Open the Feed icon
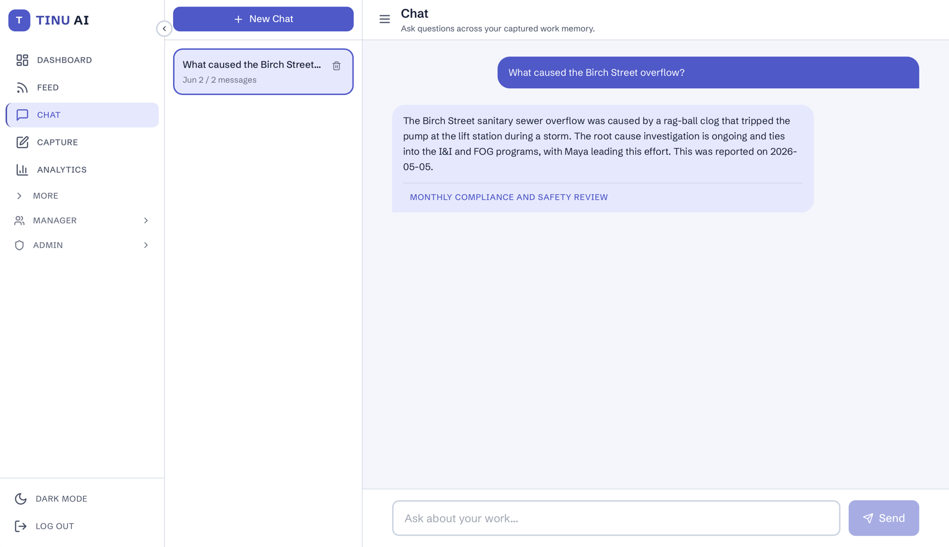 point(22,87)
